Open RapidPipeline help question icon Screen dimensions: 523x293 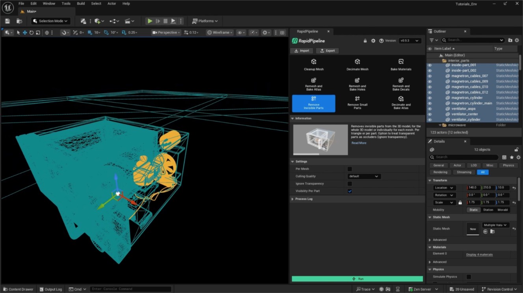point(381,41)
